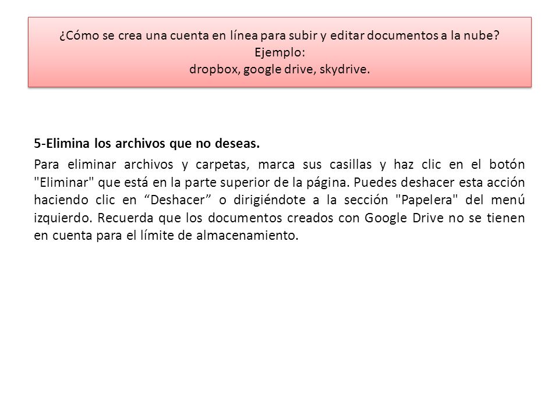The height and width of the screenshot is (419, 559).
Task: Click the line 'dropbox, google drive, skydrive.'
Action: 279,69
